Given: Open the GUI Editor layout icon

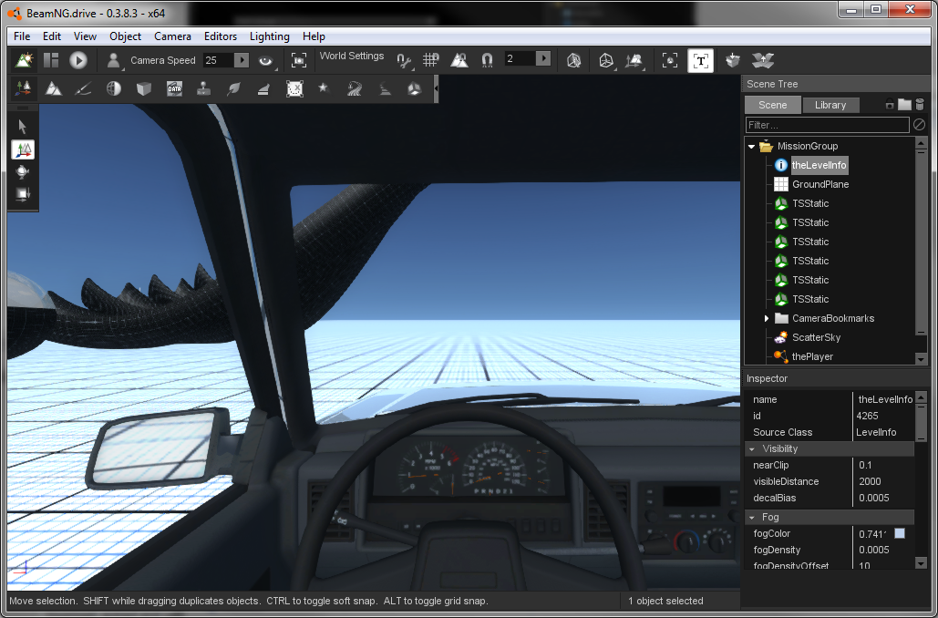Looking at the screenshot, I should tap(51, 60).
